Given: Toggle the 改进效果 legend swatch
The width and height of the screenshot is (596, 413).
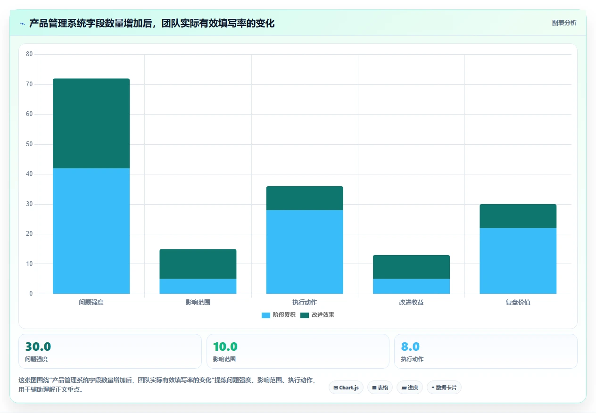Looking at the screenshot, I should (x=305, y=315).
